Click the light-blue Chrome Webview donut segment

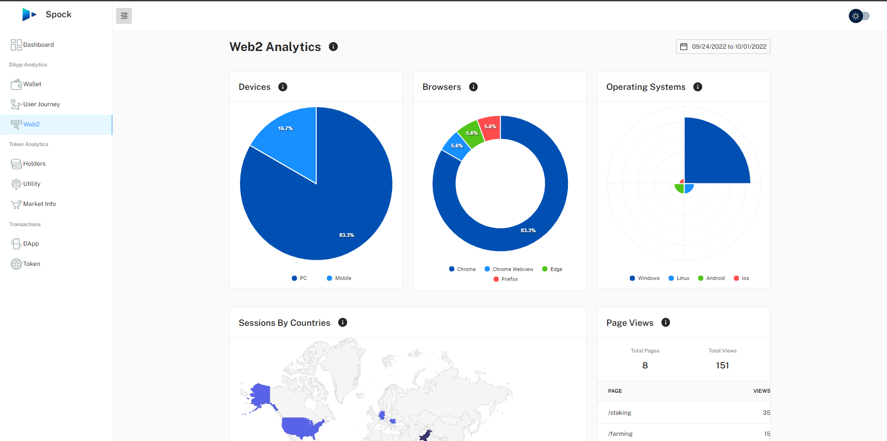[456, 146]
